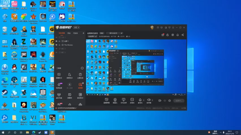The width and height of the screenshot is (241, 135).
Task: Open the hamburger menu in title bar
Action: point(173,28)
